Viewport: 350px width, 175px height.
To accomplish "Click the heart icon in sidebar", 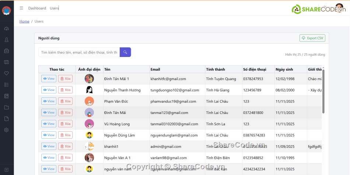I will click(x=6, y=73).
